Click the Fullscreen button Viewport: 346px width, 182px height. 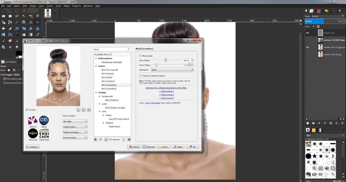148,147
